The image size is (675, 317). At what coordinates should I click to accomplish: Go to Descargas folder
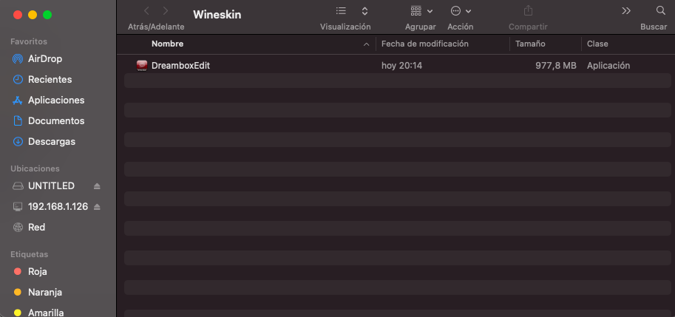tap(52, 141)
